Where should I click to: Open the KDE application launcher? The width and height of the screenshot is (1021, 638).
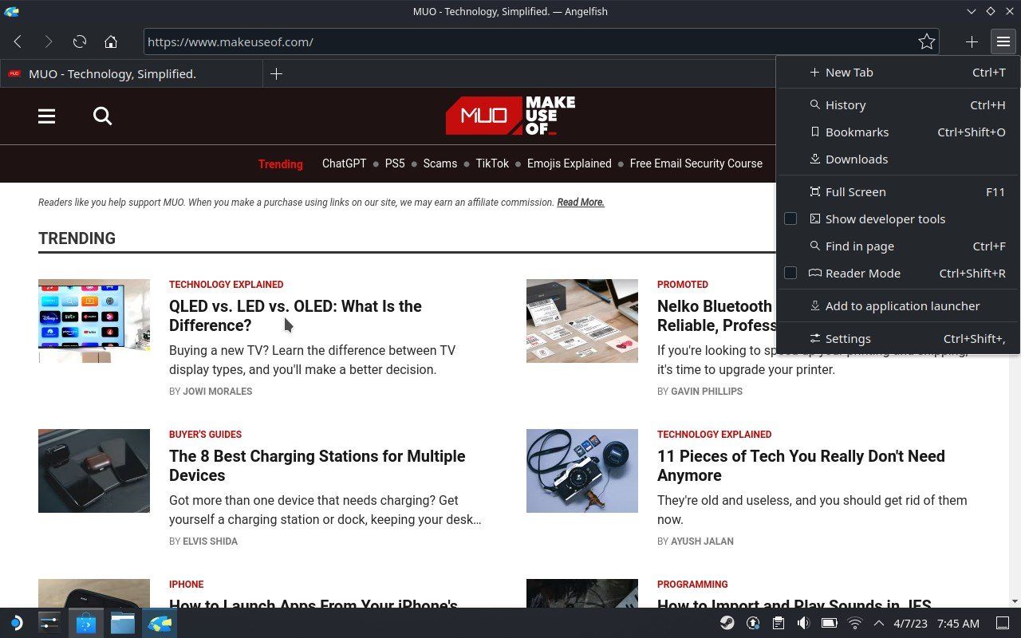tap(15, 623)
